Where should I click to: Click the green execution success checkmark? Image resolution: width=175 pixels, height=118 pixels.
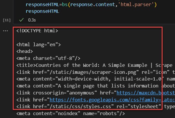click(21, 20)
